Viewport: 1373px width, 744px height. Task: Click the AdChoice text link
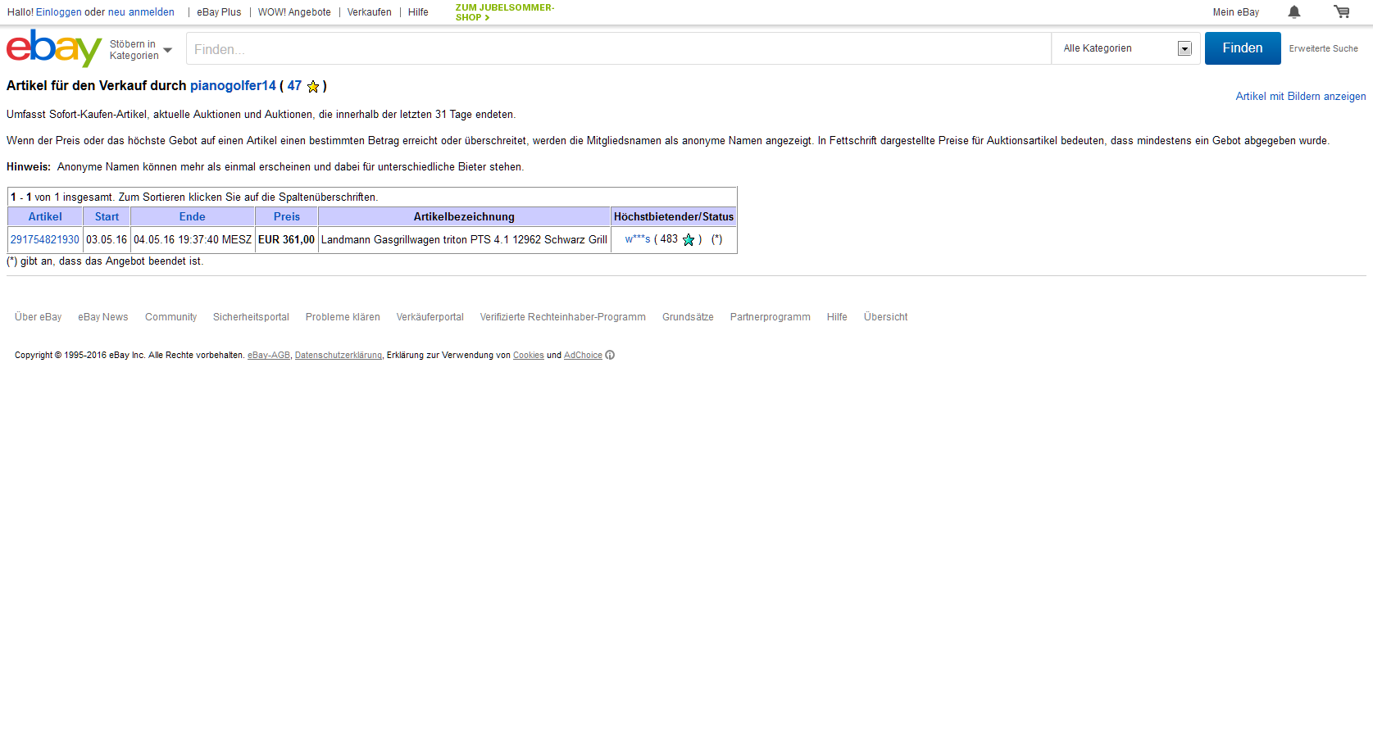583,356
